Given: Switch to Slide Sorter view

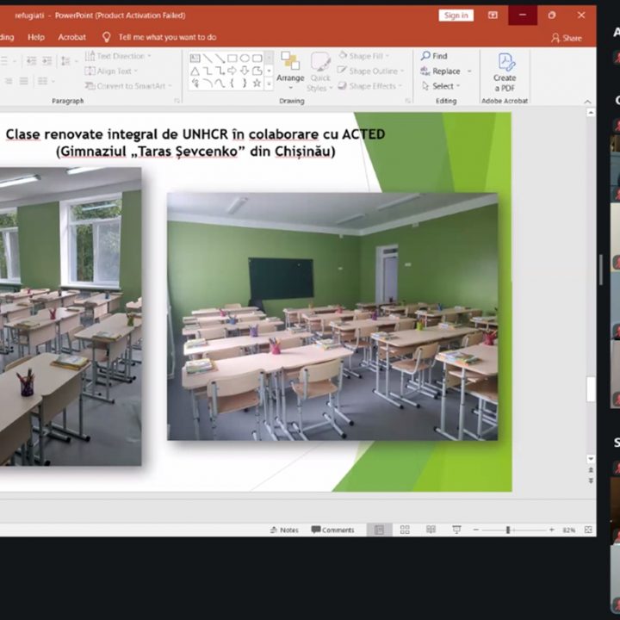Looking at the screenshot, I should coord(405,530).
